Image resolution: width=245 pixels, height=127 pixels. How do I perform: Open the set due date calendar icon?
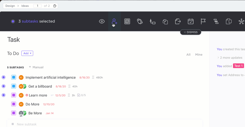pos(190,21)
